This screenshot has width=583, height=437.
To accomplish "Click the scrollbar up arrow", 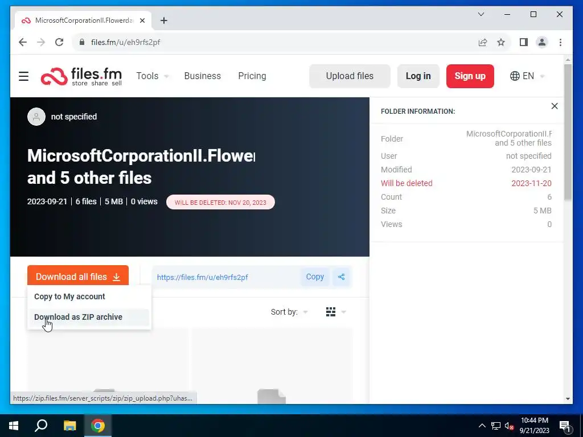I will 568,59.
